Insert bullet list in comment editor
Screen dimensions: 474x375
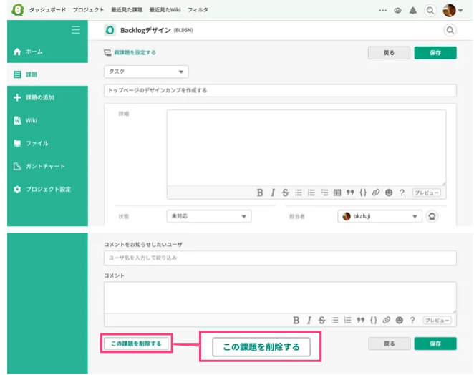coord(334,321)
